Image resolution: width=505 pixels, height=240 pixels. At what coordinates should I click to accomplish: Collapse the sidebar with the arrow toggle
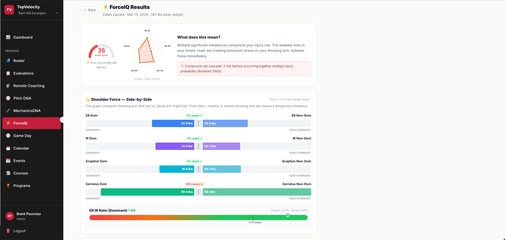(x=63, y=120)
